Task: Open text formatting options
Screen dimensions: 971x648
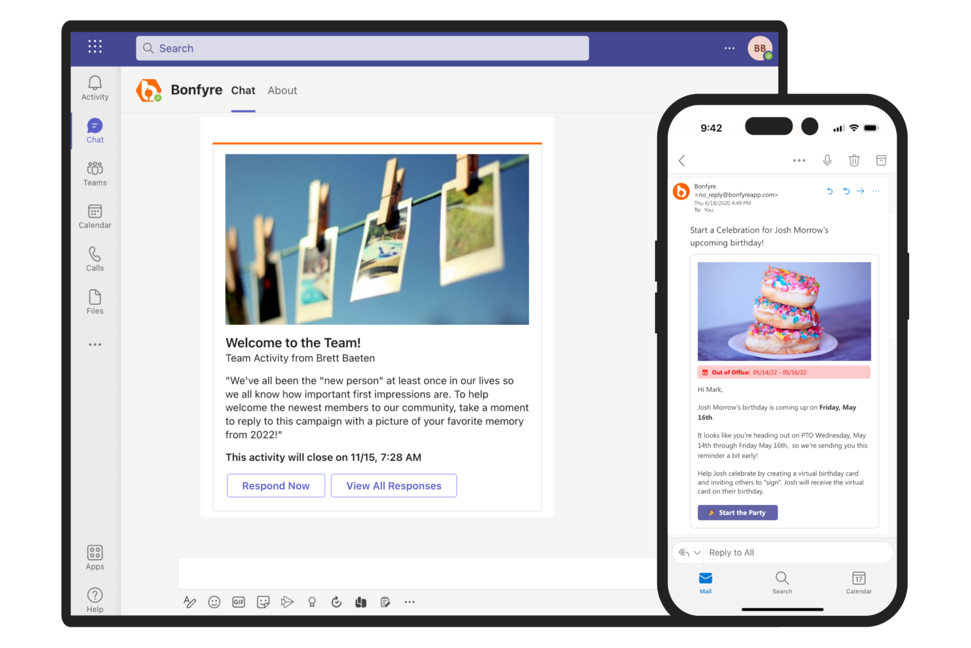Action: (x=190, y=602)
